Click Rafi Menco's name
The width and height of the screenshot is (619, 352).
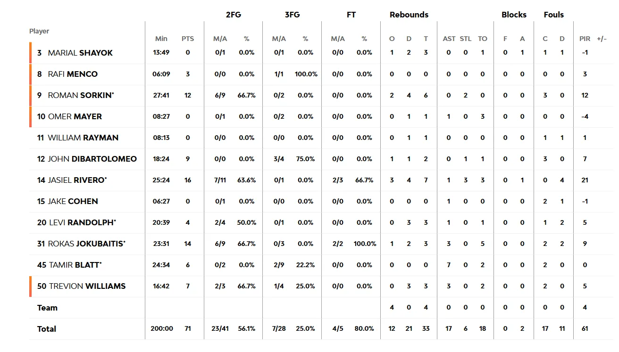[x=73, y=74]
